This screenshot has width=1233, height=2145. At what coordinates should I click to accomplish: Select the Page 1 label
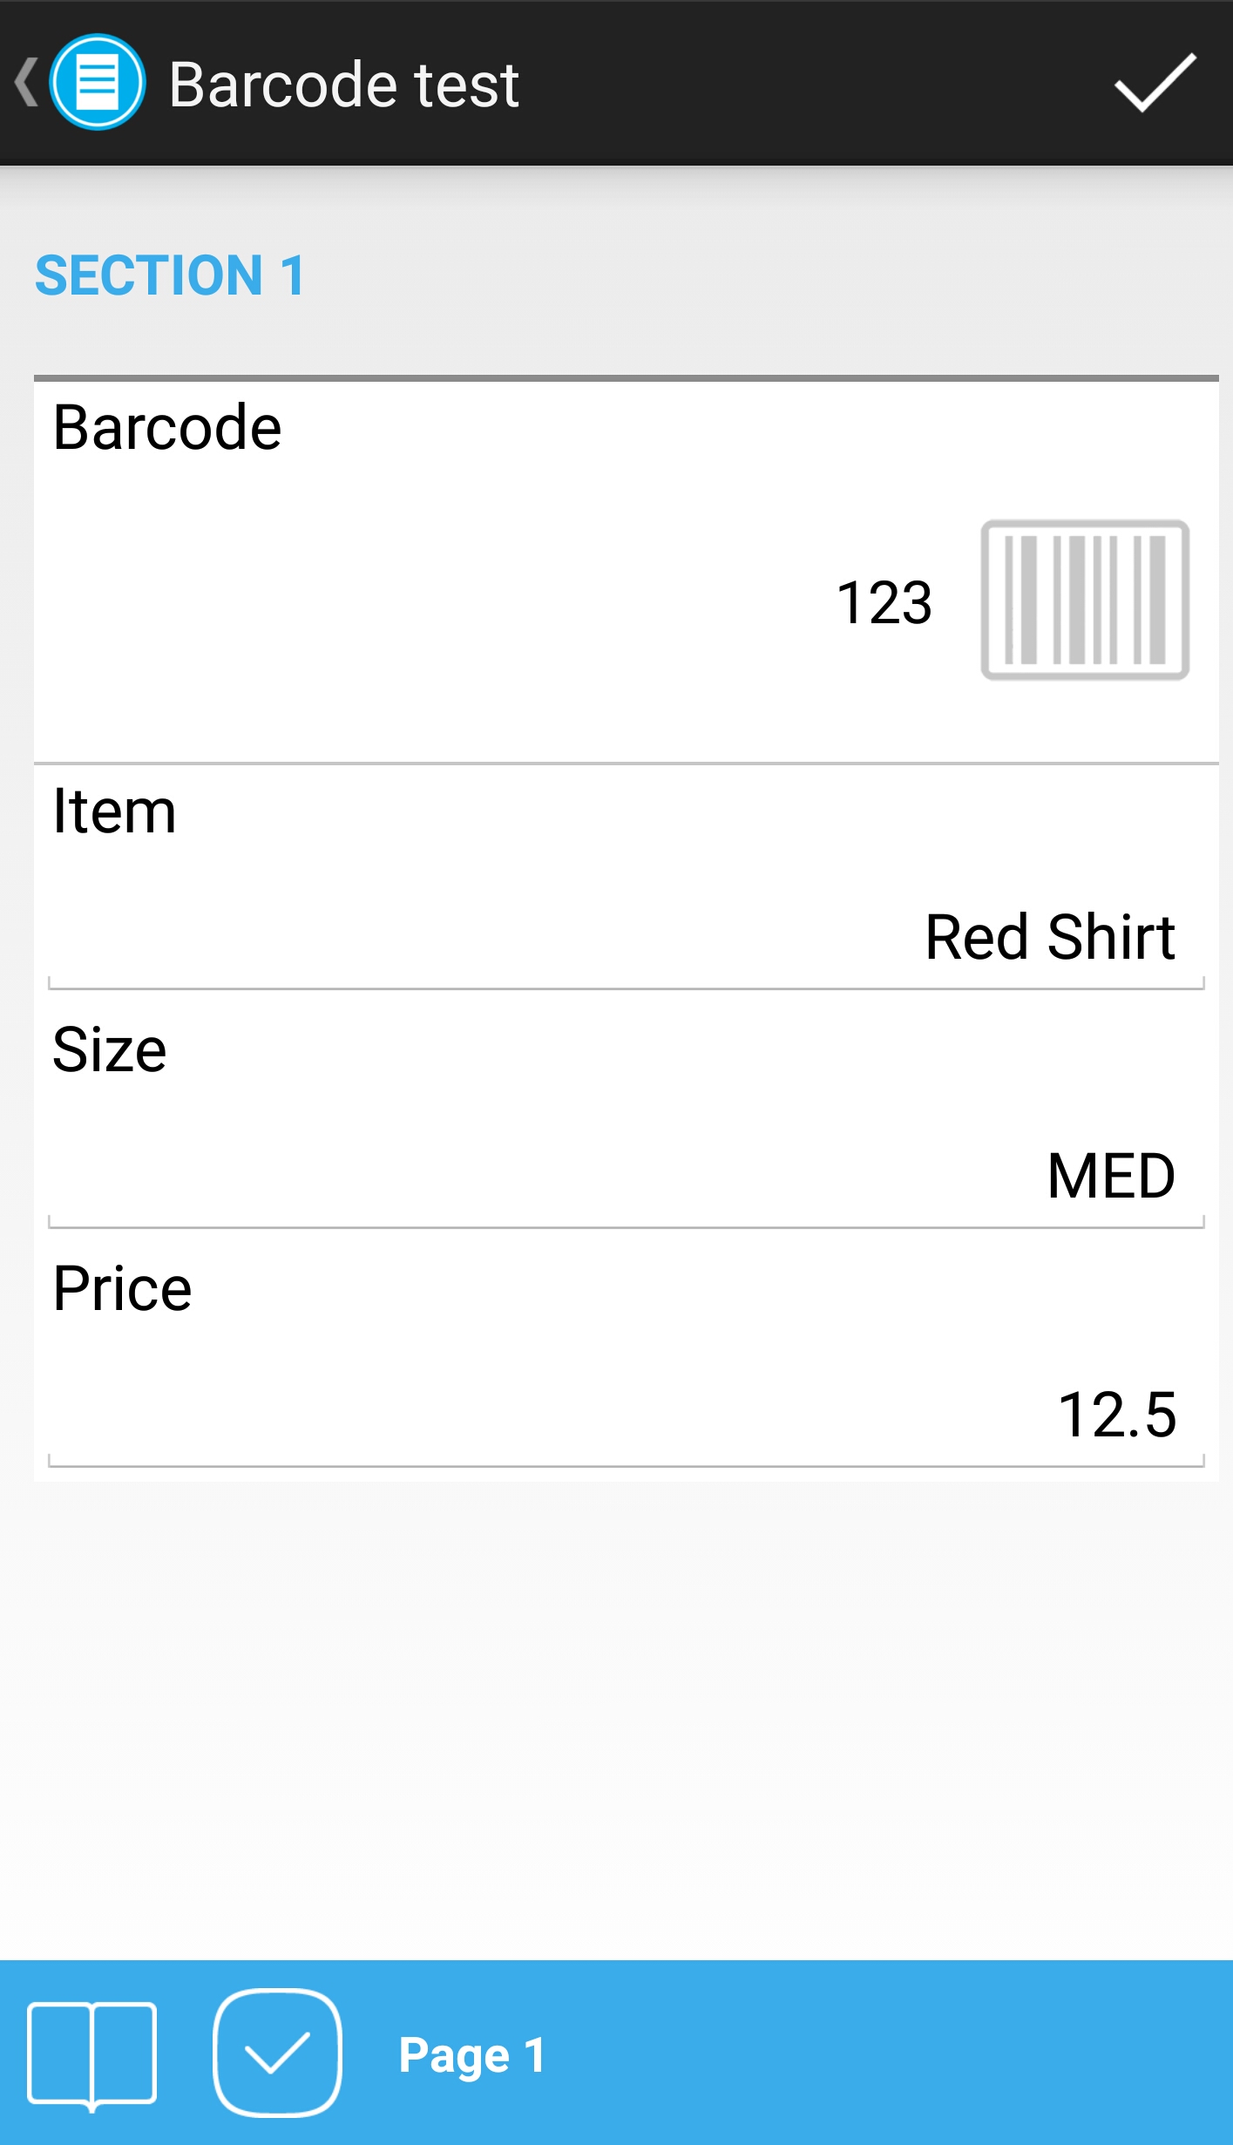[x=471, y=2055]
